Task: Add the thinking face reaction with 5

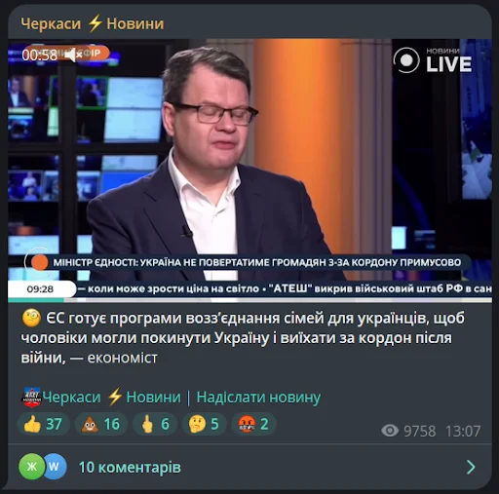Action: point(204,424)
